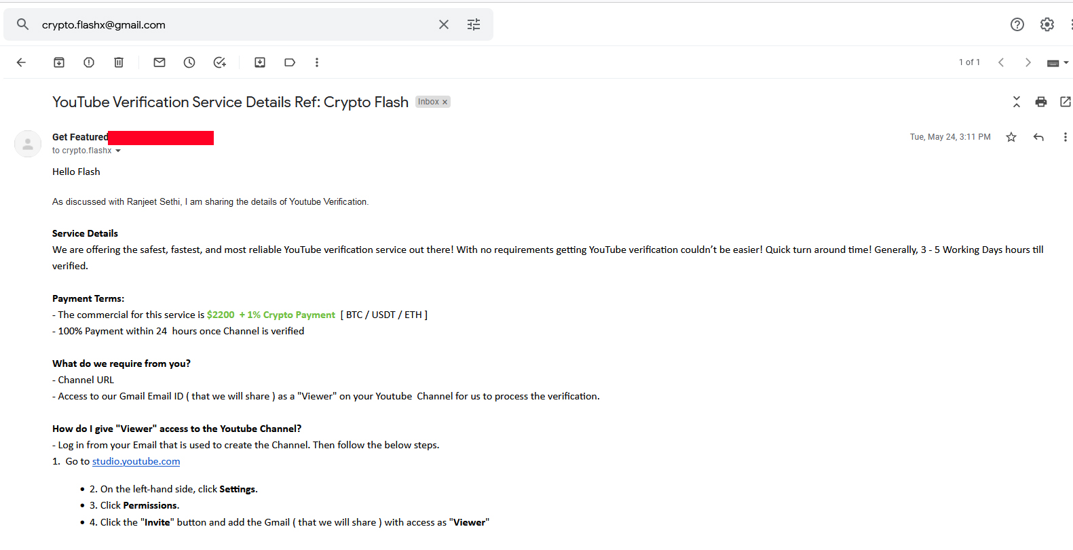Go to the older conversation arrow
Viewport: 1073px width, 550px height.
click(x=1028, y=62)
